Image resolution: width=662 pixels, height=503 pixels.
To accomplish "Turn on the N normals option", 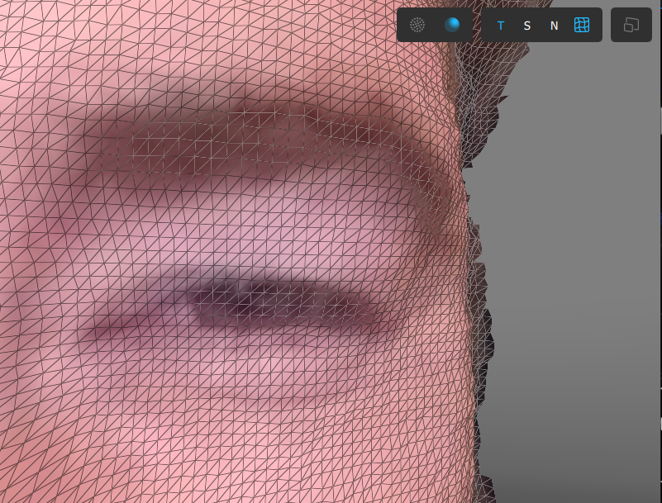I will [554, 26].
